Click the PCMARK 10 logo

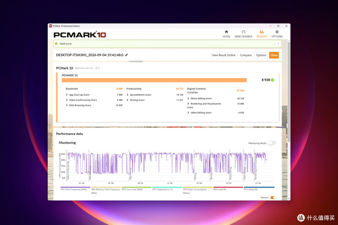click(x=80, y=34)
